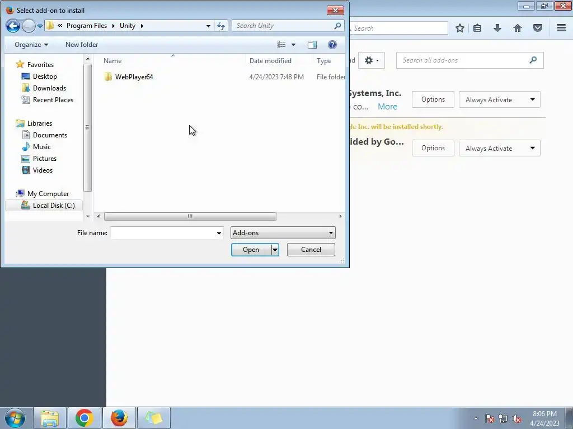Open the Add-ons file type dropdown
Image resolution: width=573 pixels, height=429 pixels.
pyautogui.click(x=283, y=233)
